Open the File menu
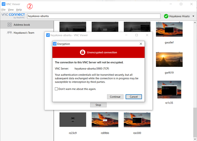Image resolution: width=197 pixels, height=141 pixels. (x=4, y=10)
